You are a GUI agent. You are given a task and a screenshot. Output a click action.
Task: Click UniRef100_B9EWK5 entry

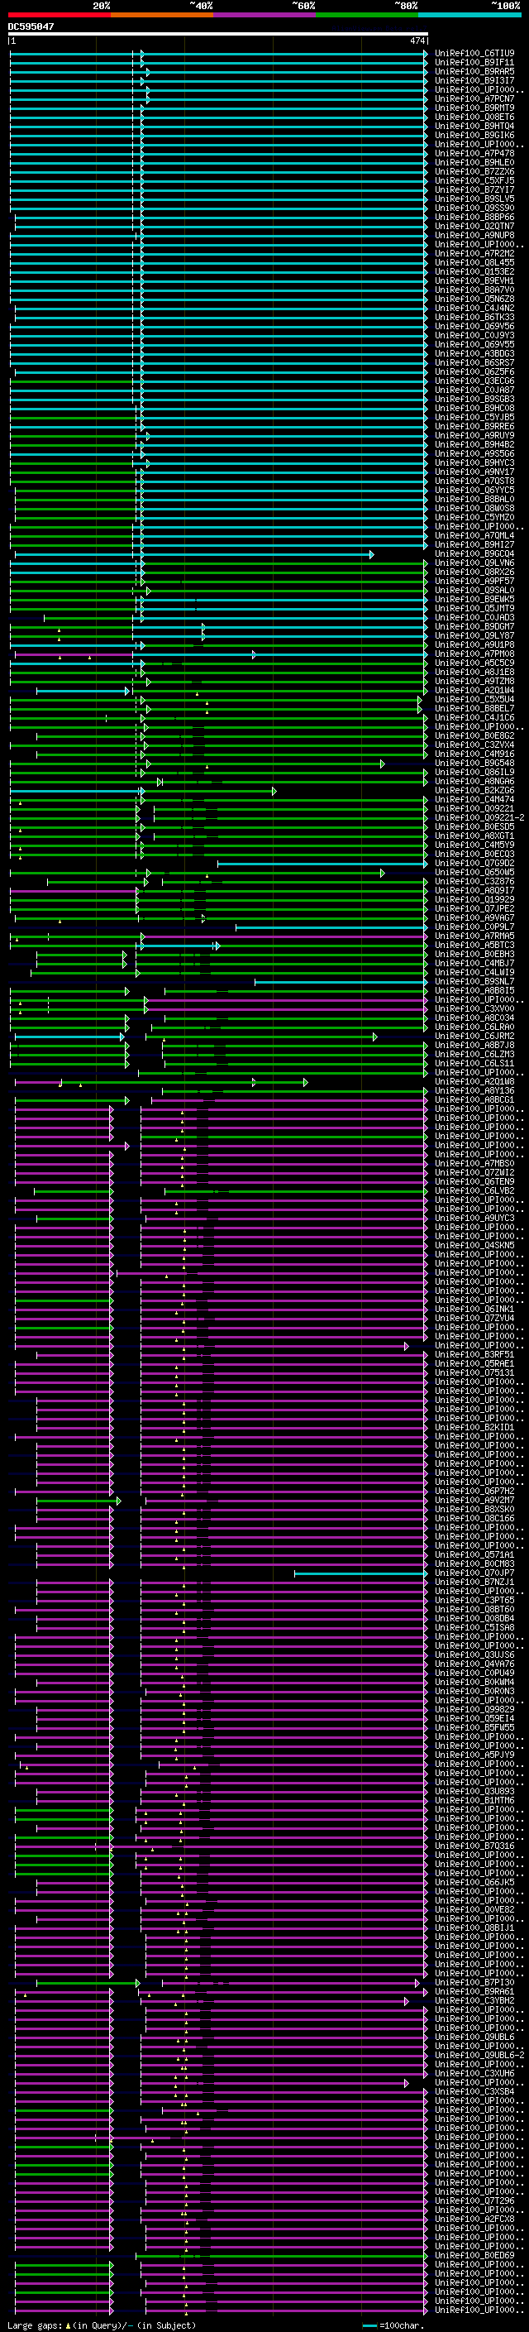tap(474, 599)
